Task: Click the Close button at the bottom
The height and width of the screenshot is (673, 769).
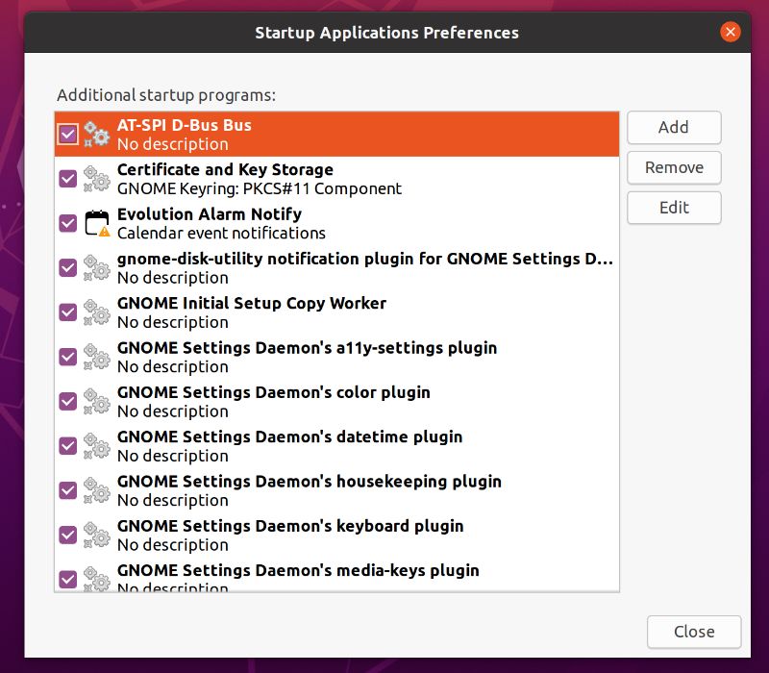Action: coord(694,632)
